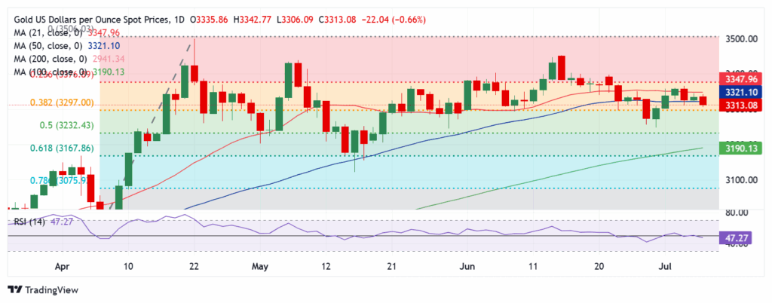
Task: Click the Jun date label on time axis
Action: [467, 266]
